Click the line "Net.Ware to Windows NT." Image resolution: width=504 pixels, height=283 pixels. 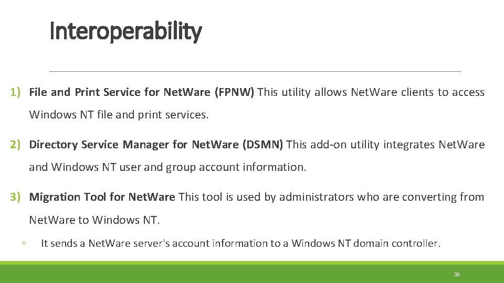pos(94,220)
